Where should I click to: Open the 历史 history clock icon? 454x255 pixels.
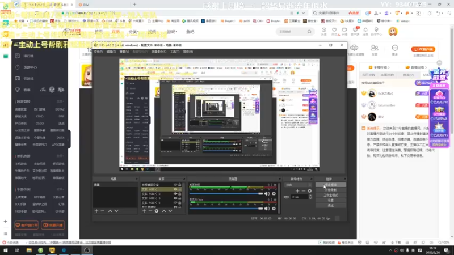(x=323, y=31)
